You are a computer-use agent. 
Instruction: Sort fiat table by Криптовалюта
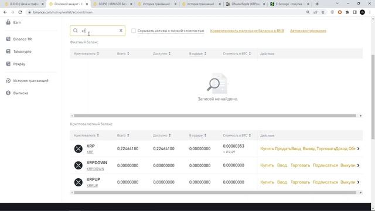(x=86, y=53)
